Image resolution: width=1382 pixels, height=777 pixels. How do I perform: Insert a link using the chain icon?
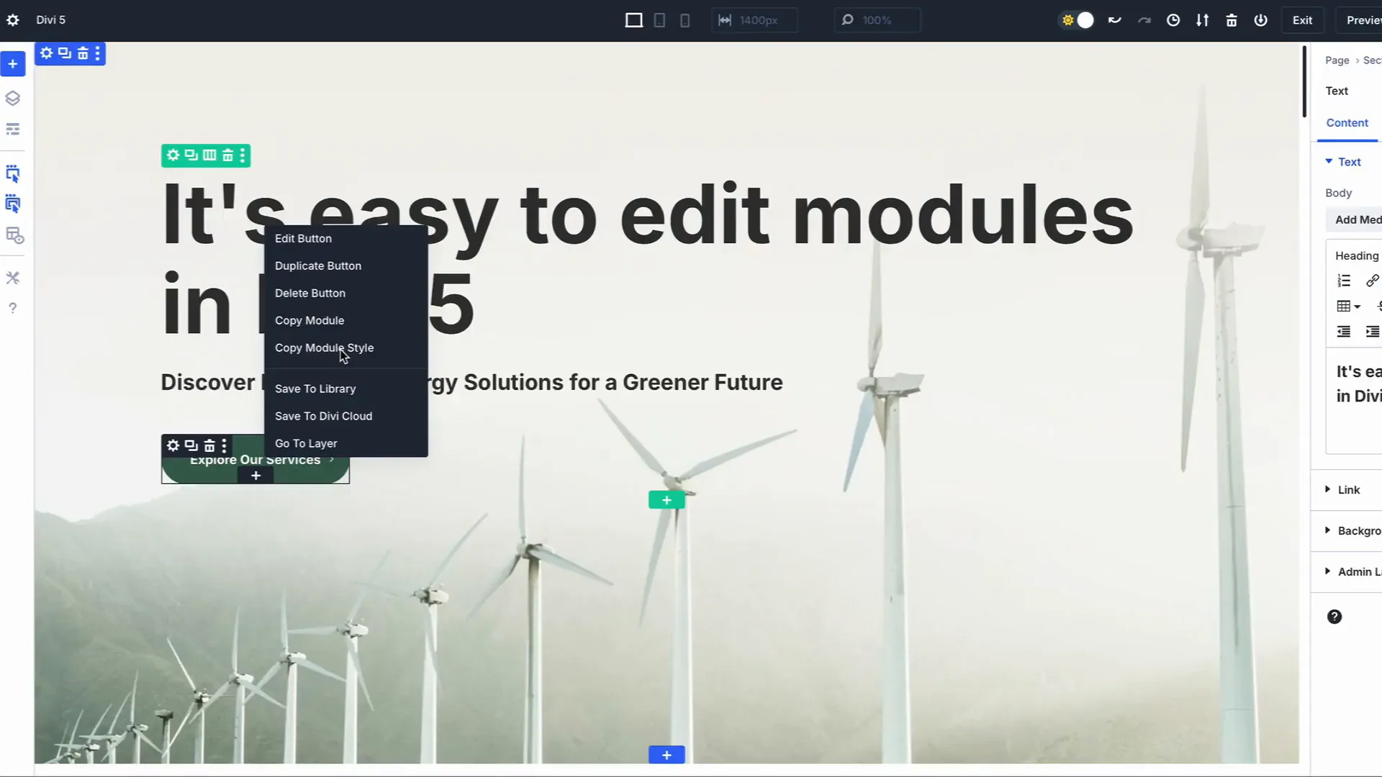(x=1373, y=281)
